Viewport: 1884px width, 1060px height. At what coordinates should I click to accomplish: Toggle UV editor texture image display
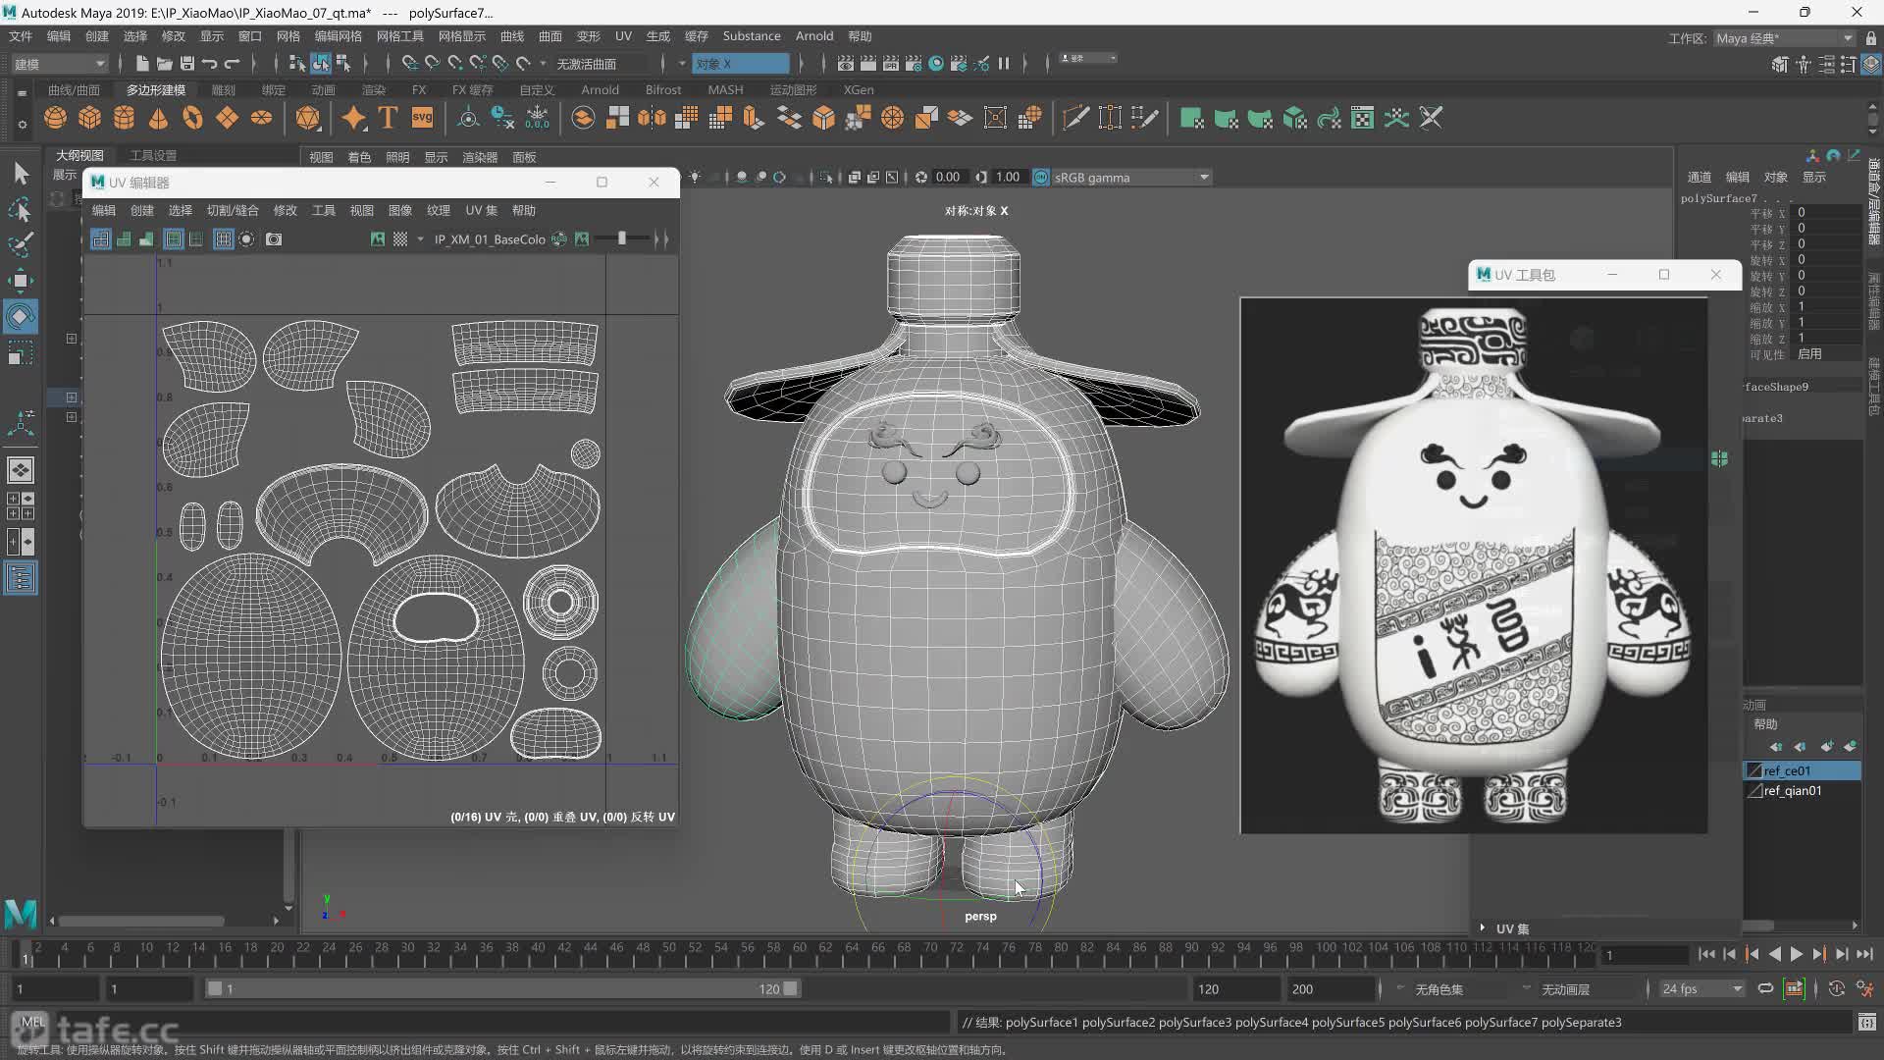tap(378, 239)
